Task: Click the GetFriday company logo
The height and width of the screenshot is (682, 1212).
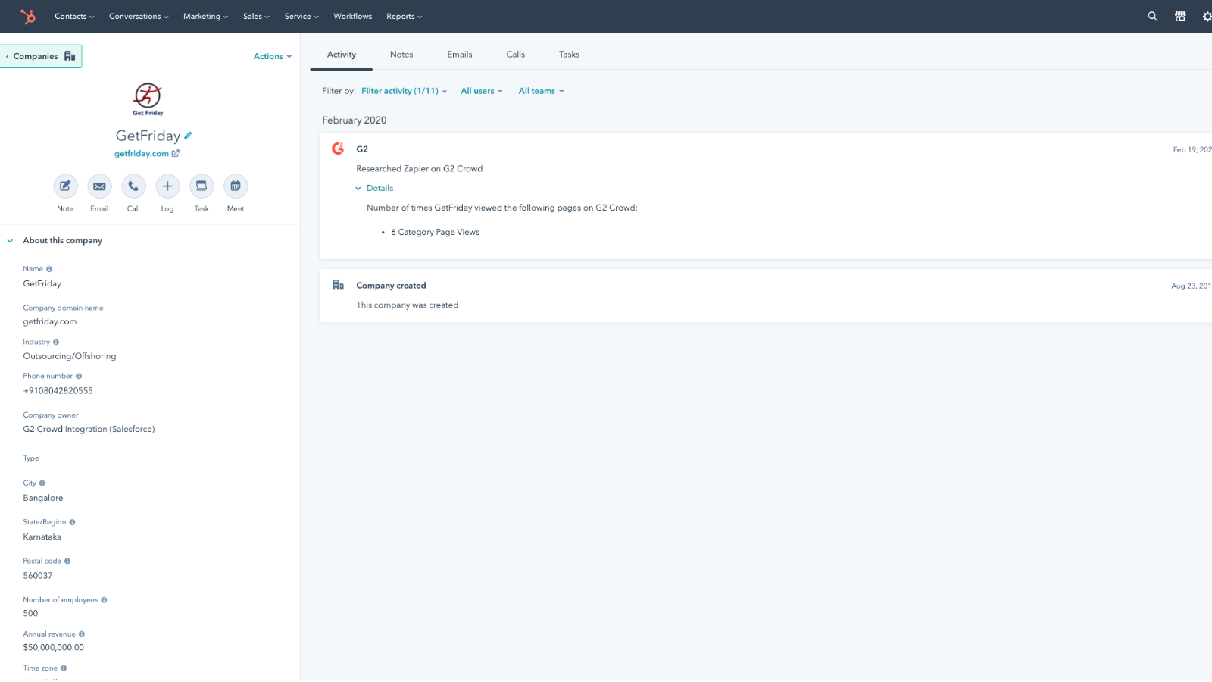Action: tap(148, 99)
